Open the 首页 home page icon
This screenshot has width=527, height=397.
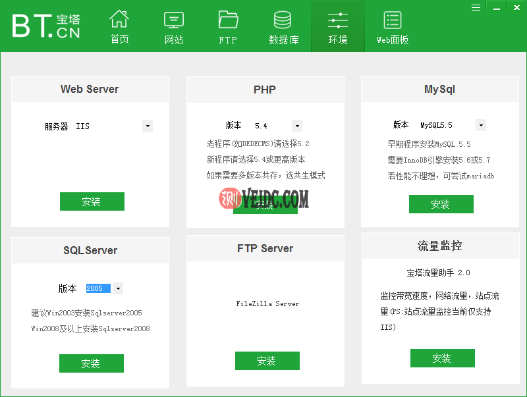(119, 25)
